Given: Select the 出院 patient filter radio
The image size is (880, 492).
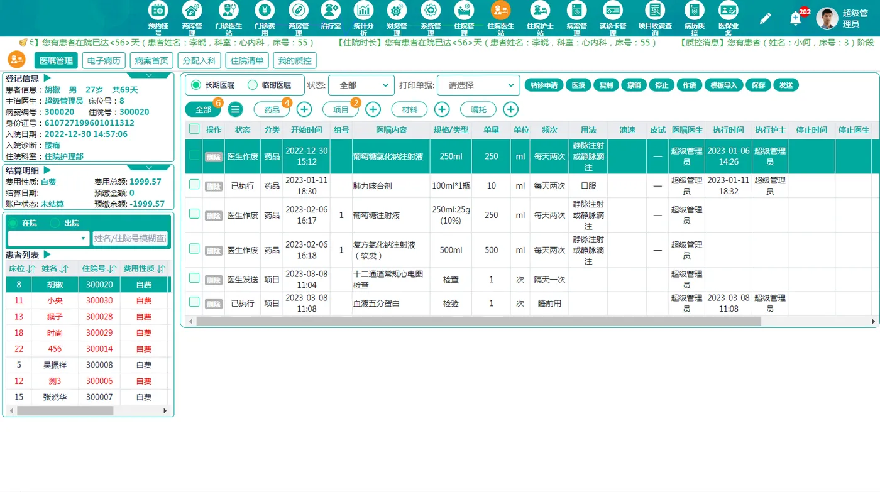Looking at the screenshot, I should coord(55,223).
